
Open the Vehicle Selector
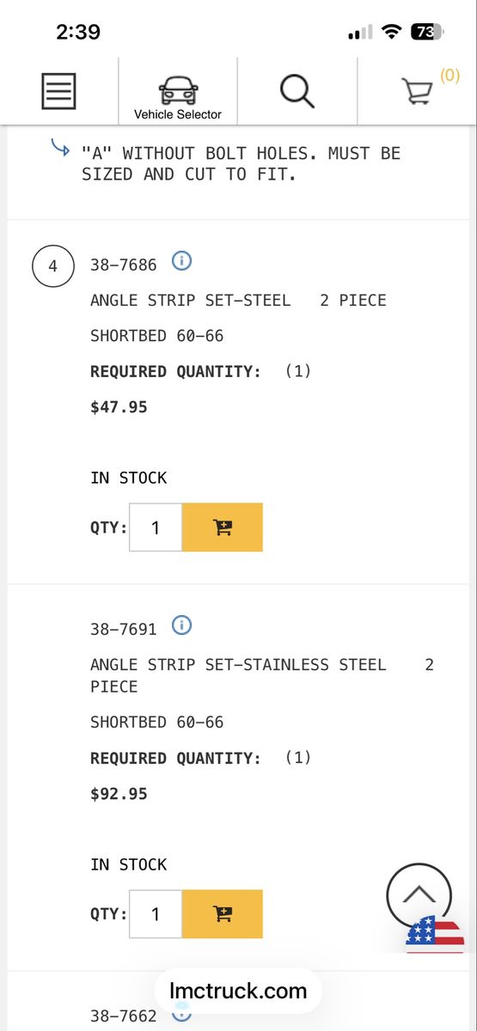[178, 97]
